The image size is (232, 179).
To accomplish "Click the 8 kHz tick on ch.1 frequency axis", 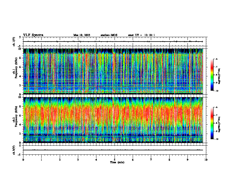I will (x=21, y=58).
